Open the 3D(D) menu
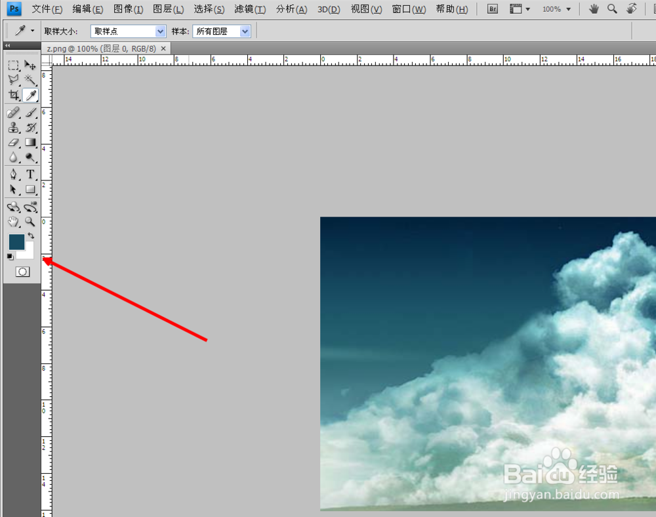 tap(329, 9)
